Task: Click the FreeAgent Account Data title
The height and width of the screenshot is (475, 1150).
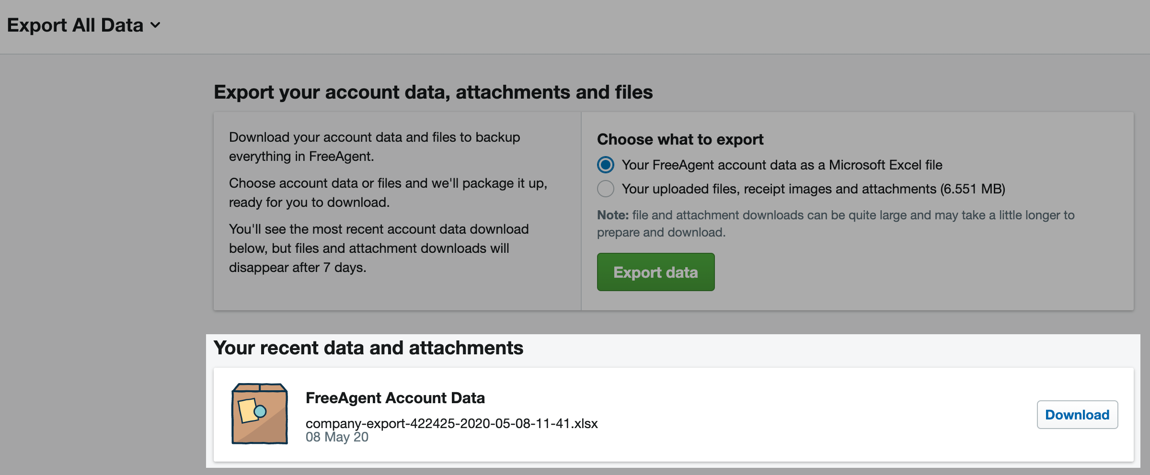Action: [x=395, y=397]
